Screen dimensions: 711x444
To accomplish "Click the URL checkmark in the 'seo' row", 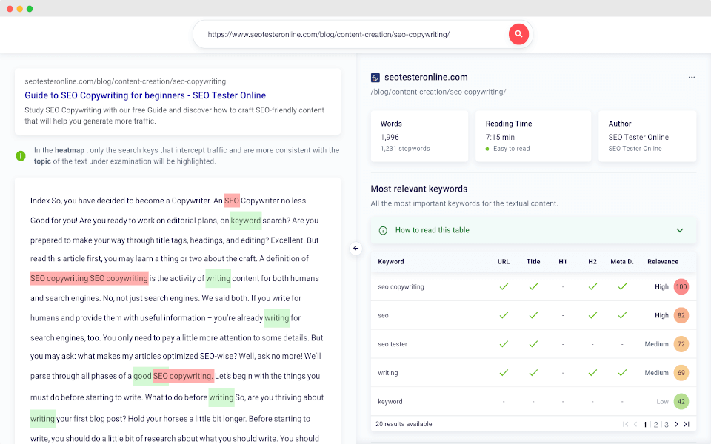I will (x=504, y=315).
